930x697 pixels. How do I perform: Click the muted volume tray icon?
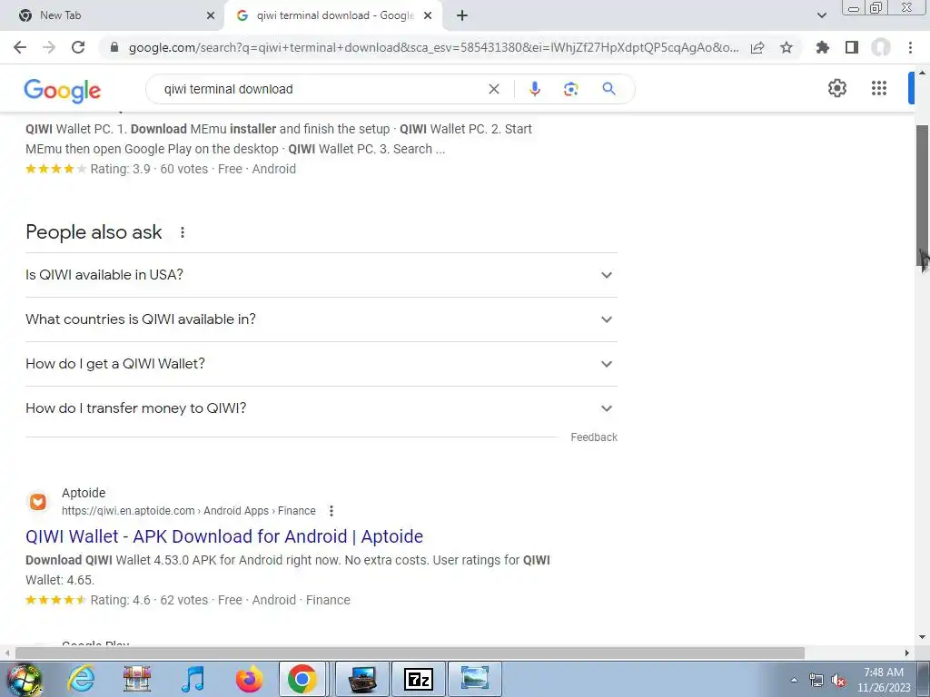tap(838, 681)
